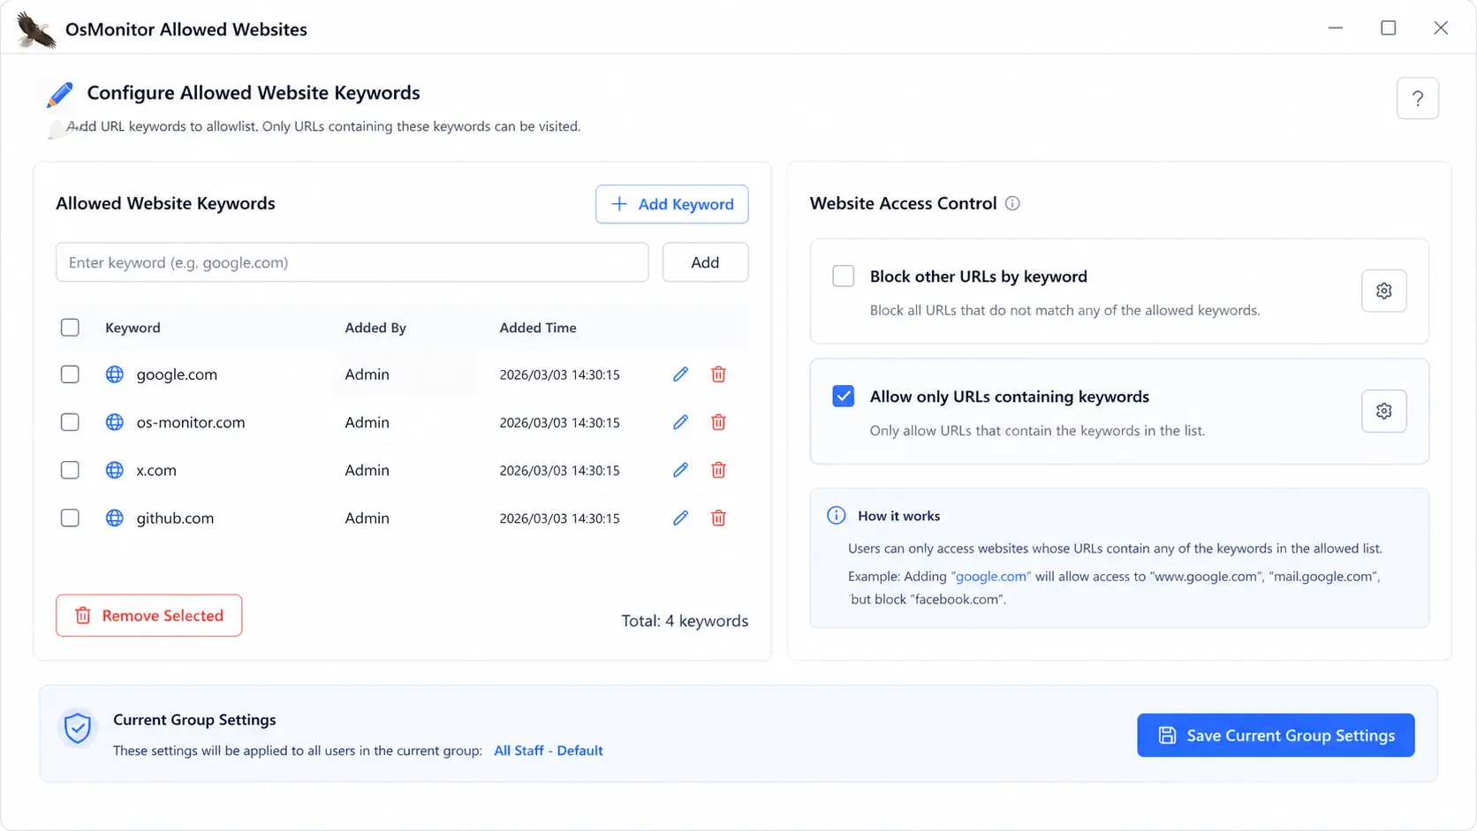Toggle the select-all checkbox in table header
The height and width of the screenshot is (831, 1477).
coord(70,328)
